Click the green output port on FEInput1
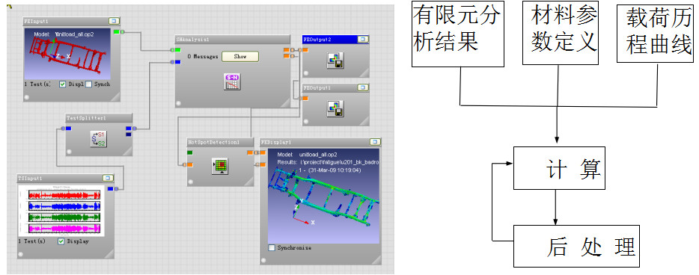 pos(117,32)
